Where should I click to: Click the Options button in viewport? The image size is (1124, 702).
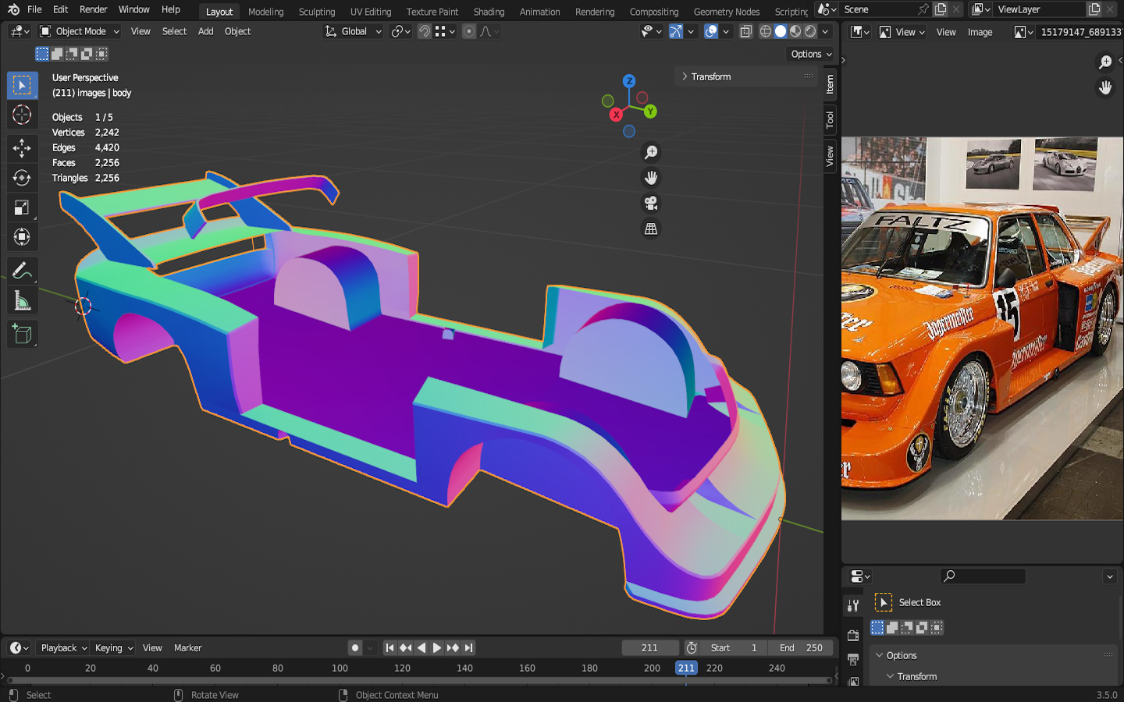[811, 54]
